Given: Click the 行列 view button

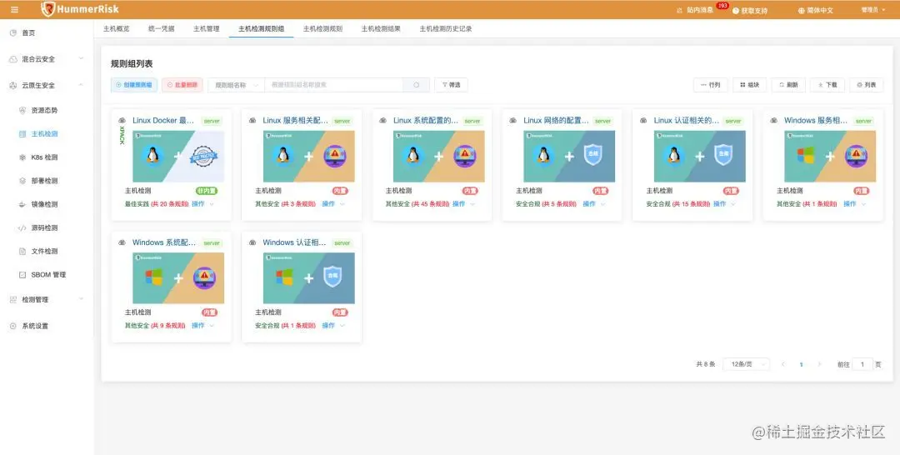Looking at the screenshot, I should pyautogui.click(x=711, y=85).
